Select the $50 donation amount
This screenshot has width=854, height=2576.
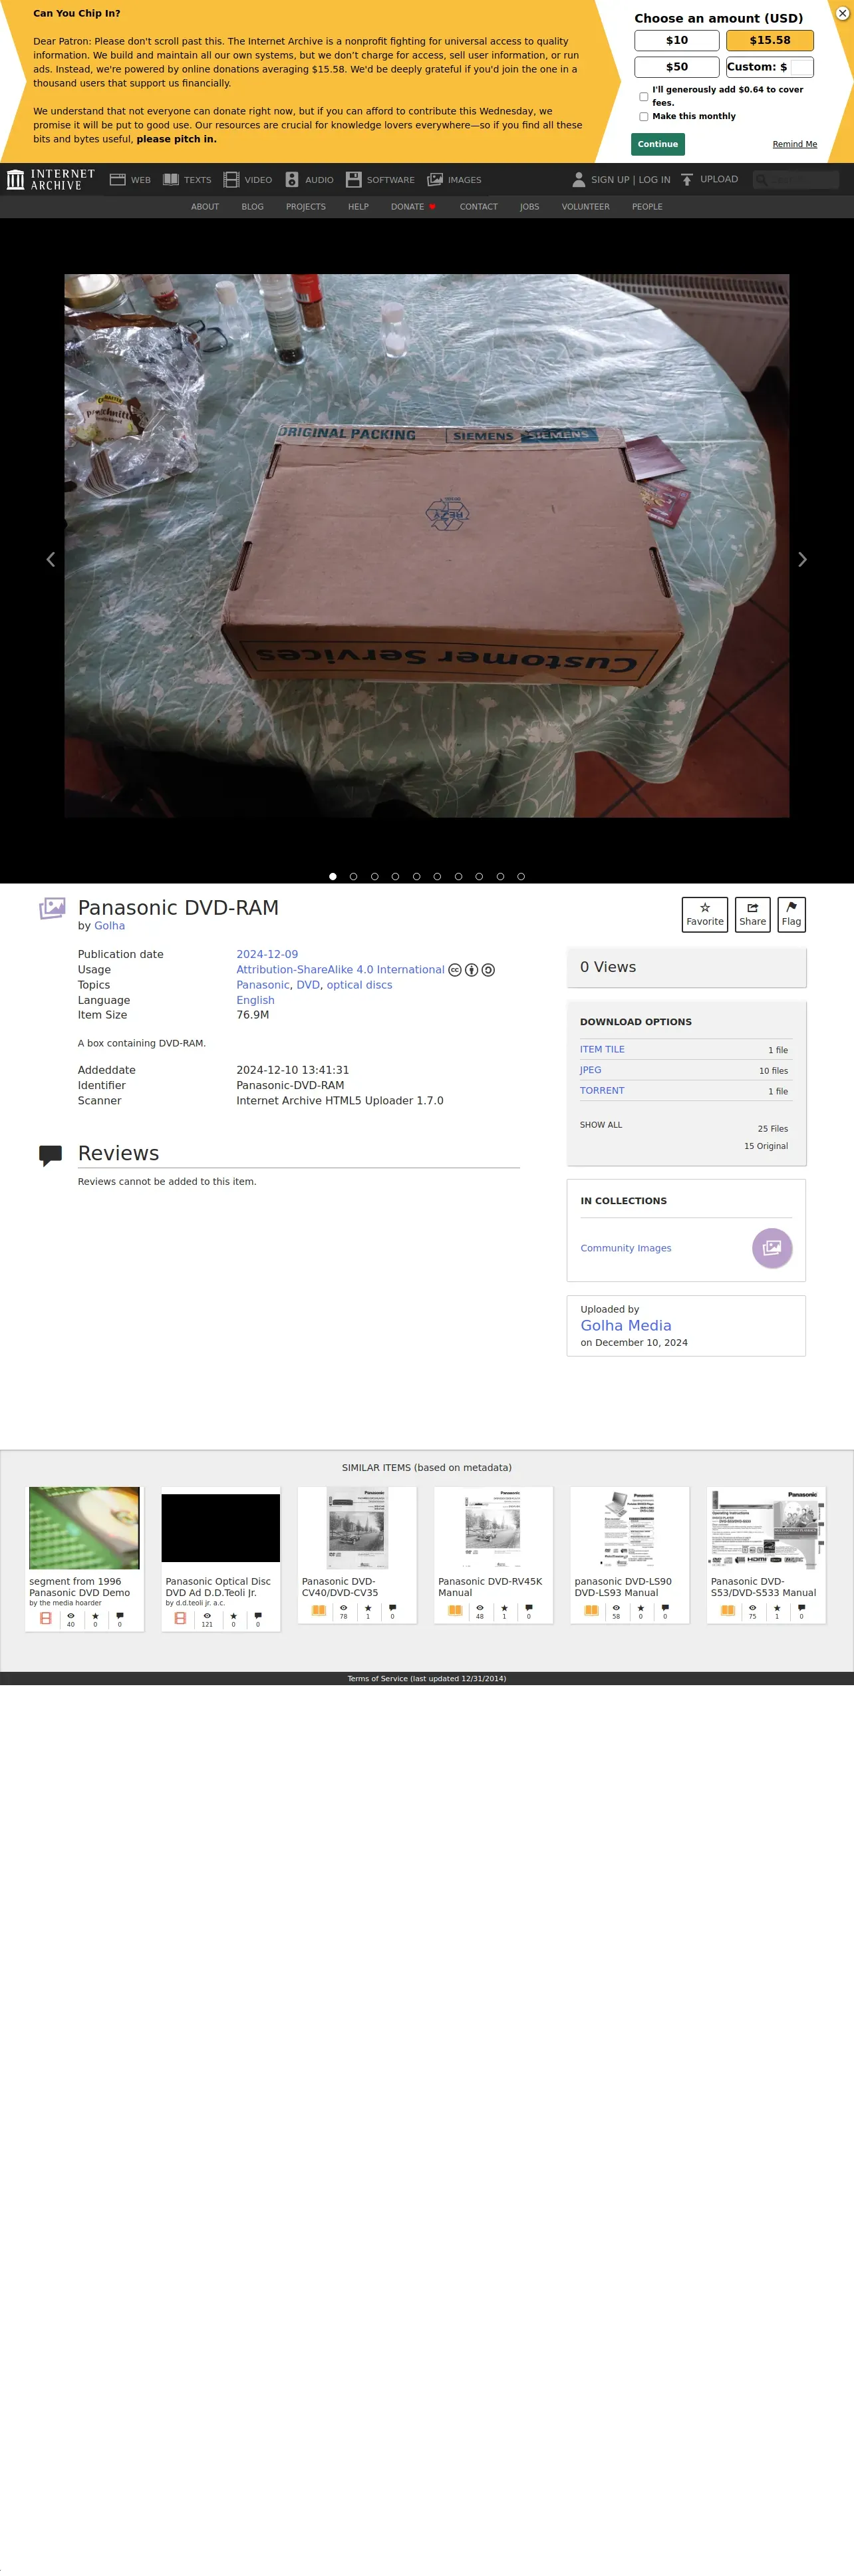pos(676,67)
